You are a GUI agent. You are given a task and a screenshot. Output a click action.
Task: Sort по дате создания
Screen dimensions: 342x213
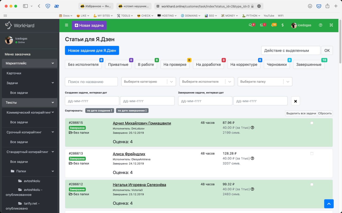coord(100,110)
